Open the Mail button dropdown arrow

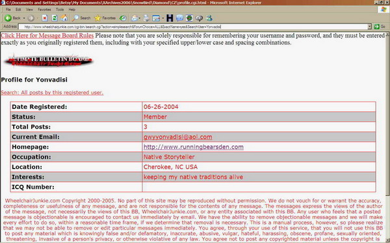tap(140, 18)
